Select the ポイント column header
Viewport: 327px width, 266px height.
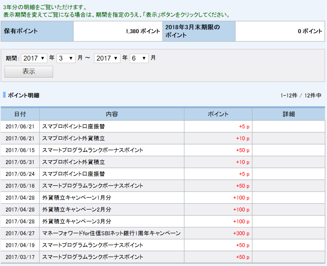click(x=218, y=114)
